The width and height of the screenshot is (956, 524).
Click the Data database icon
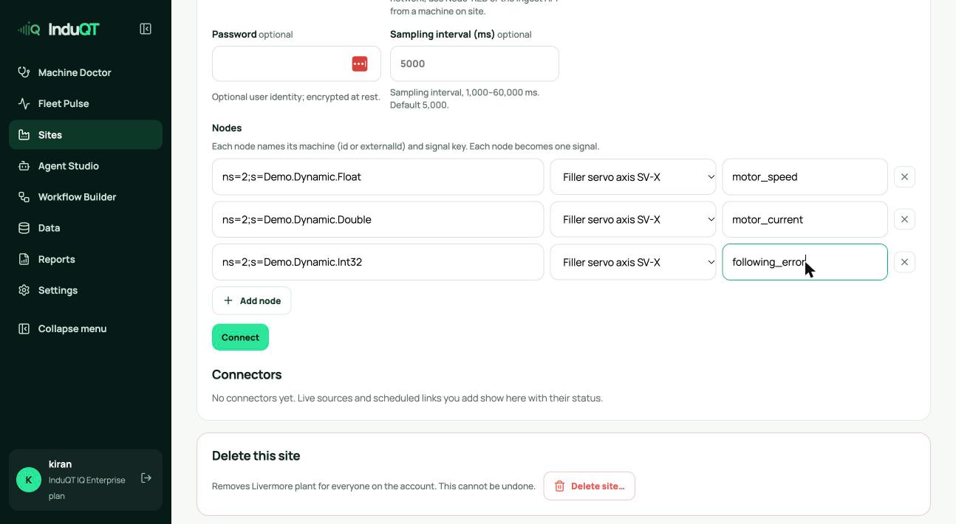(24, 228)
